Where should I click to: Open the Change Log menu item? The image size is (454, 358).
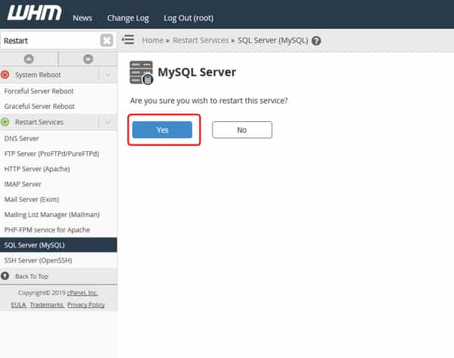coord(128,18)
